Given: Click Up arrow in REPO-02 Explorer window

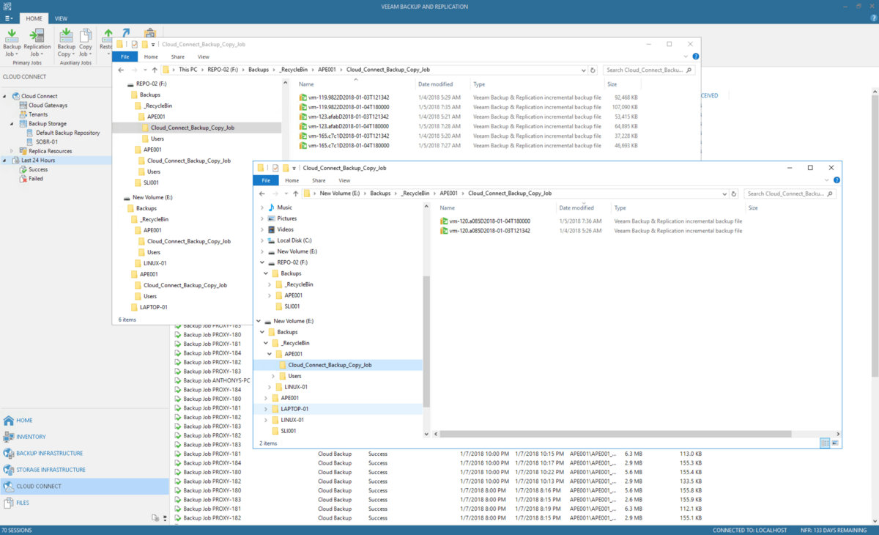Looking at the screenshot, I should [x=156, y=70].
